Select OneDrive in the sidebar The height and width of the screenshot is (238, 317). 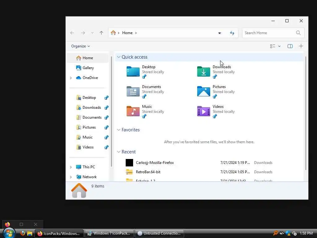point(90,78)
